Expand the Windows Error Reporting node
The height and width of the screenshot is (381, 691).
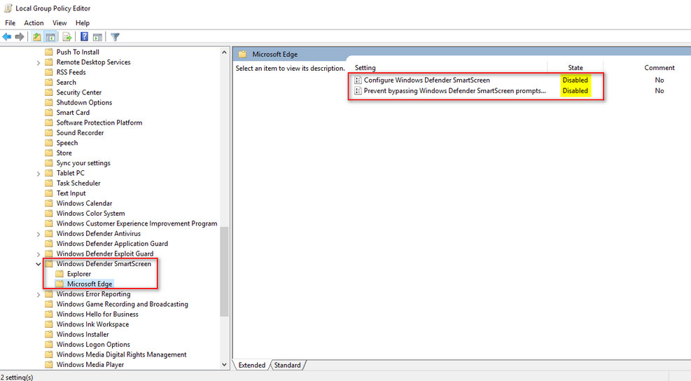point(39,295)
